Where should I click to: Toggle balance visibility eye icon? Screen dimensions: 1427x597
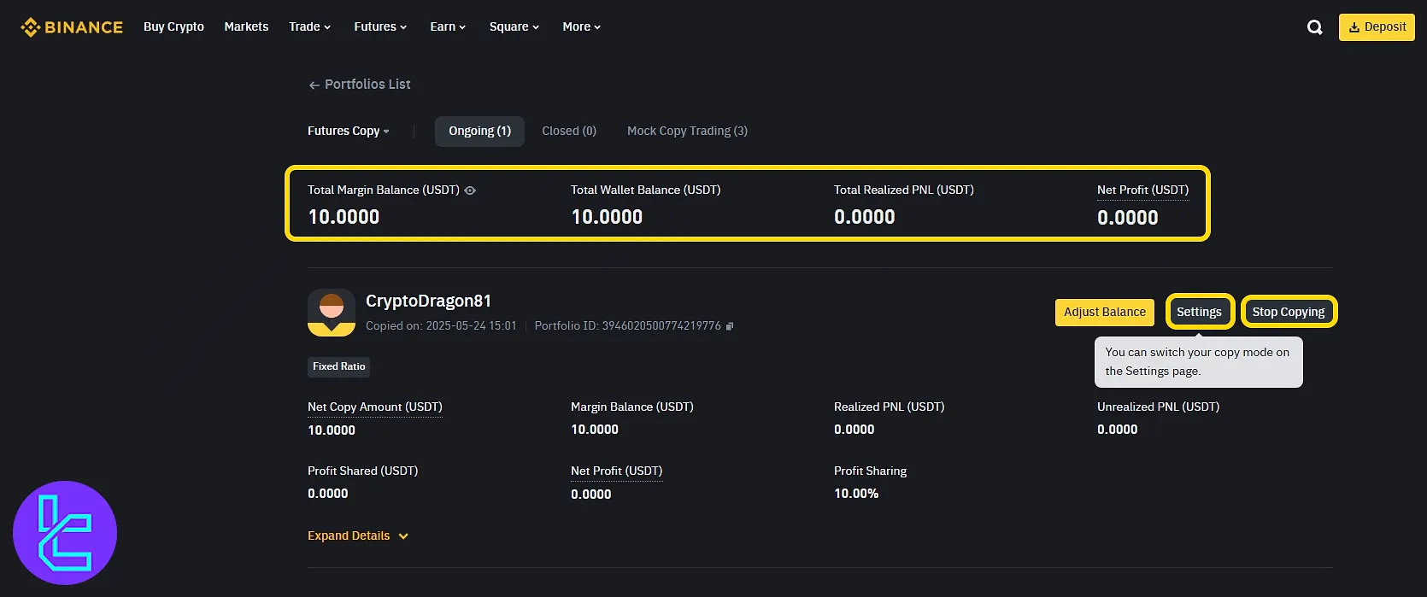(470, 190)
